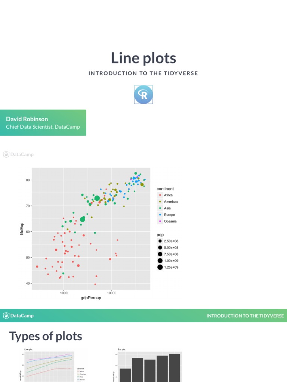The height and width of the screenshot is (382, 287).
Task: Click the 2.50e+08 pop size legend dot
Action: pos(160,241)
